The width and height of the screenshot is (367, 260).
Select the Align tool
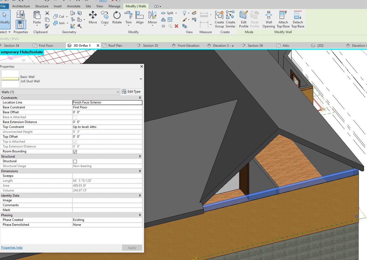point(140,18)
